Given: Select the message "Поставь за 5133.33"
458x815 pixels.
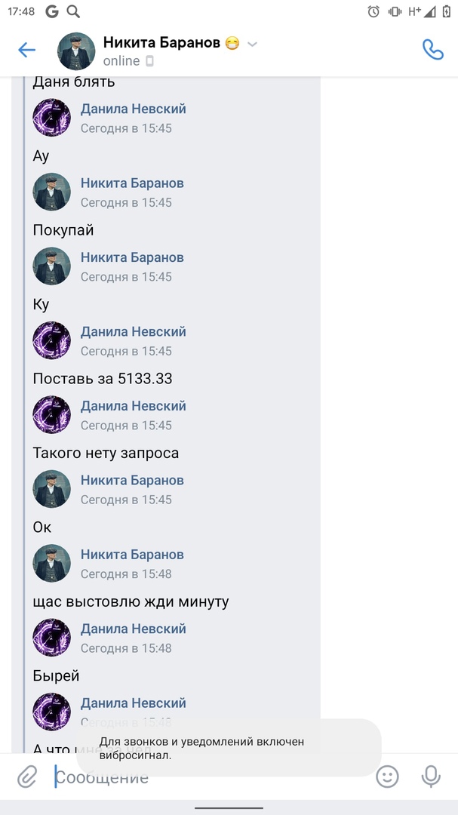Looking at the screenshot, I should [103, 379].
